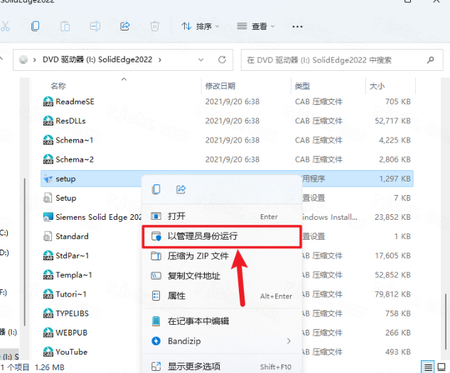Refresh the current folder view
The width and height of the screenshot is (450, 373).
[223, 60]
